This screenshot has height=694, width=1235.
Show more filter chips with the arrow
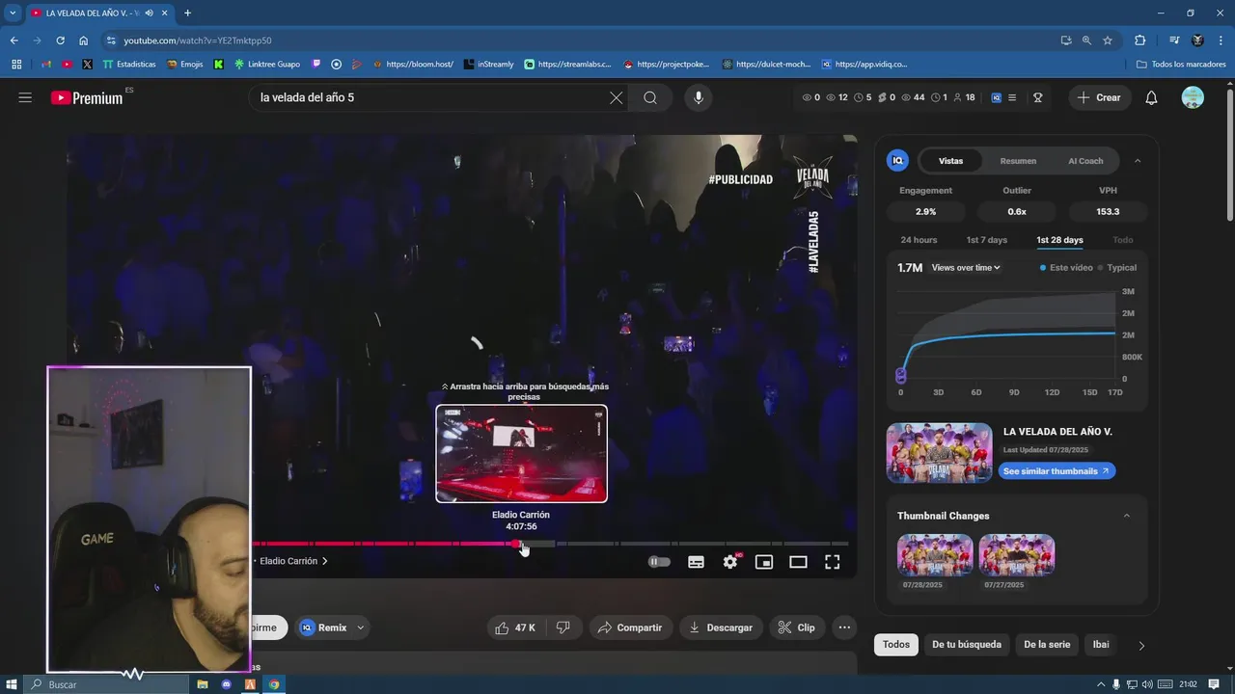pyautogui.click(x=1141, y=645)
